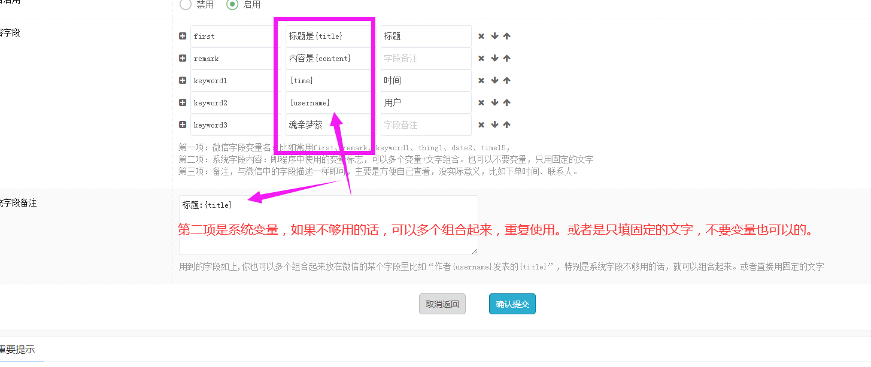The height and width of the screenshot is (367, 871).
Task: Move the remark row down
Action: point(494,58)
